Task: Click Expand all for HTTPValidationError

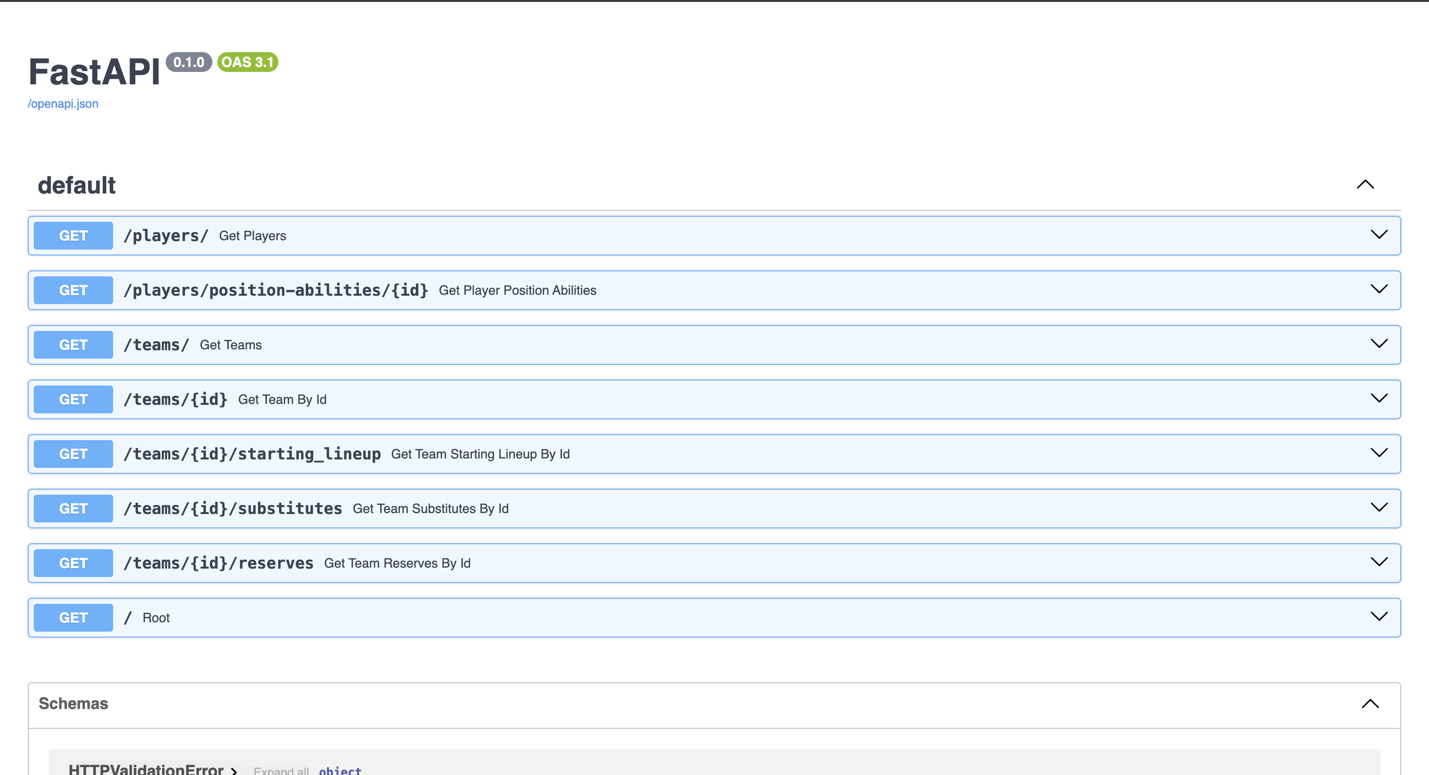Action: [x=281, y=771]
